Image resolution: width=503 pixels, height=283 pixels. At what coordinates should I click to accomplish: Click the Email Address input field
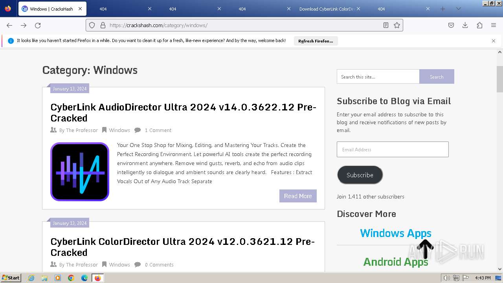(393, 149)
